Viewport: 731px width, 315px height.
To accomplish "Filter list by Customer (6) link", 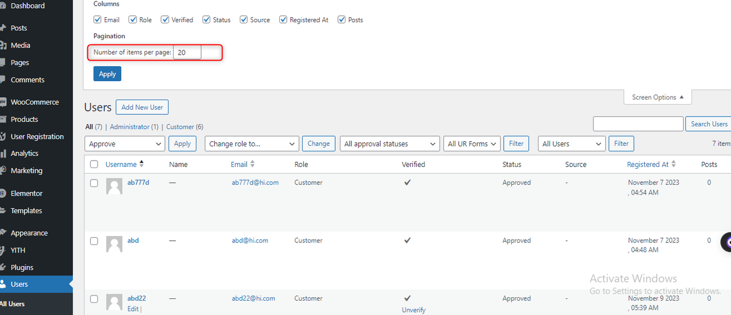I will click(184, 127).
